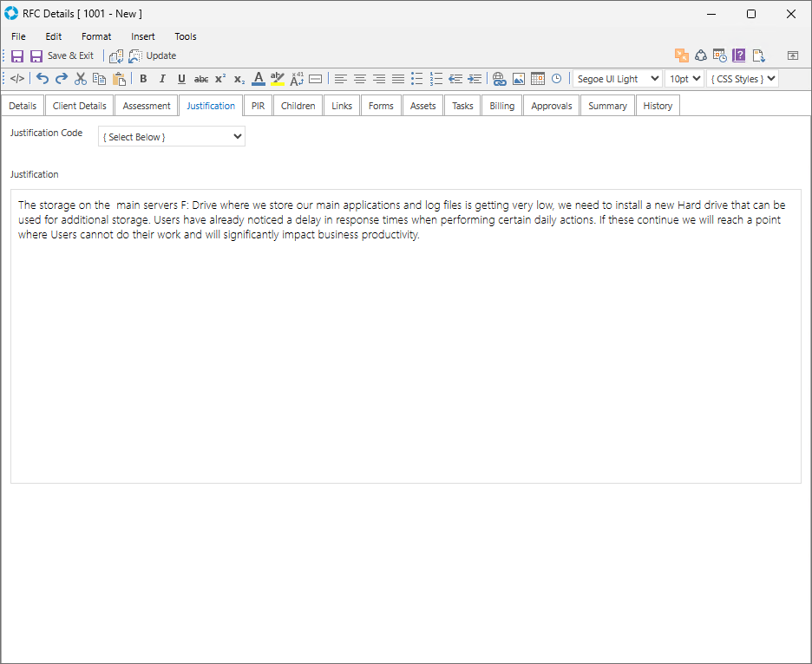Undo the last edit
Image resolution: width=812 pixels, height=664 pixels.
pos(43,79)
